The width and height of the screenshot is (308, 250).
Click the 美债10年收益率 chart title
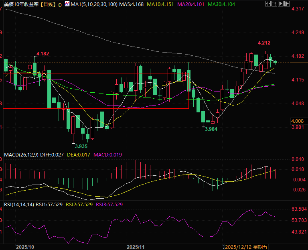tap(21, 4)
